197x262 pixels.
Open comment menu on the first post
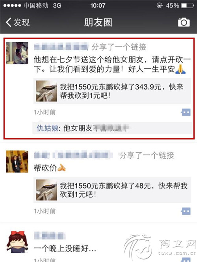coord(186,112)
